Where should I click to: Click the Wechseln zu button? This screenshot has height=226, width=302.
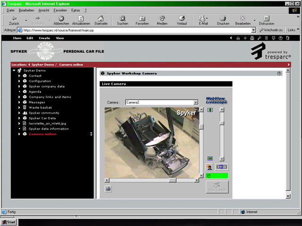click(271, 30)
